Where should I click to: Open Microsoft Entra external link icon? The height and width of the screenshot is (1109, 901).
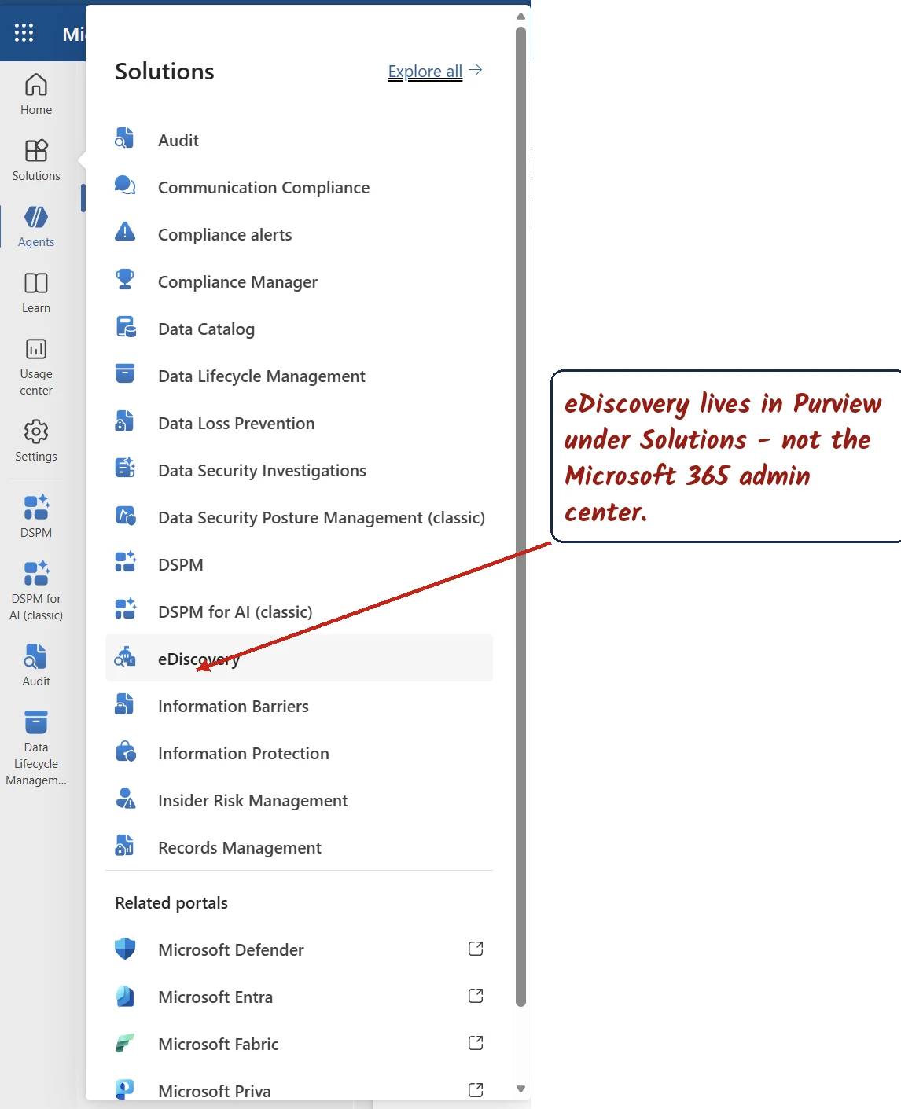pyautogui.click(x=476, y=996)
